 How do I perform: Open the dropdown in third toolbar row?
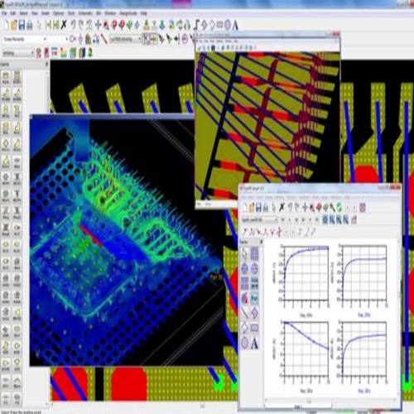point(18,53)
